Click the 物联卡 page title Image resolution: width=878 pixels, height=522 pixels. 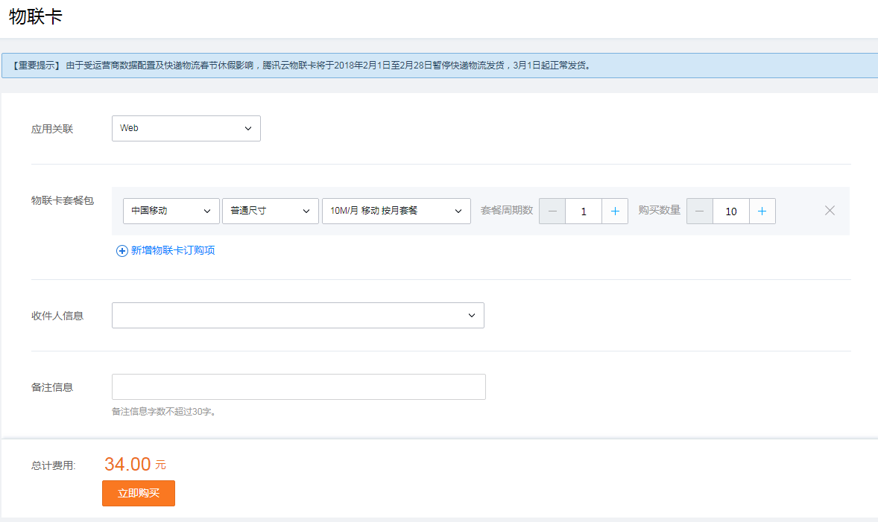[35, 16]
